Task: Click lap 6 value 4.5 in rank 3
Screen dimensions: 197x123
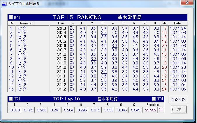Action: click(x=135, y=37)
